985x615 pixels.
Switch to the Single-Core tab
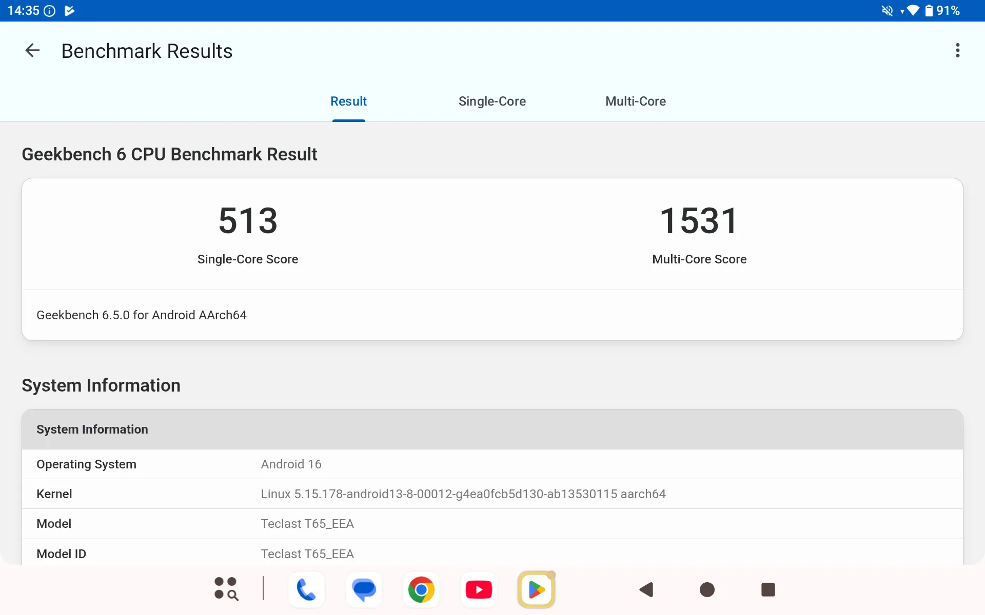tap(491, 101)
